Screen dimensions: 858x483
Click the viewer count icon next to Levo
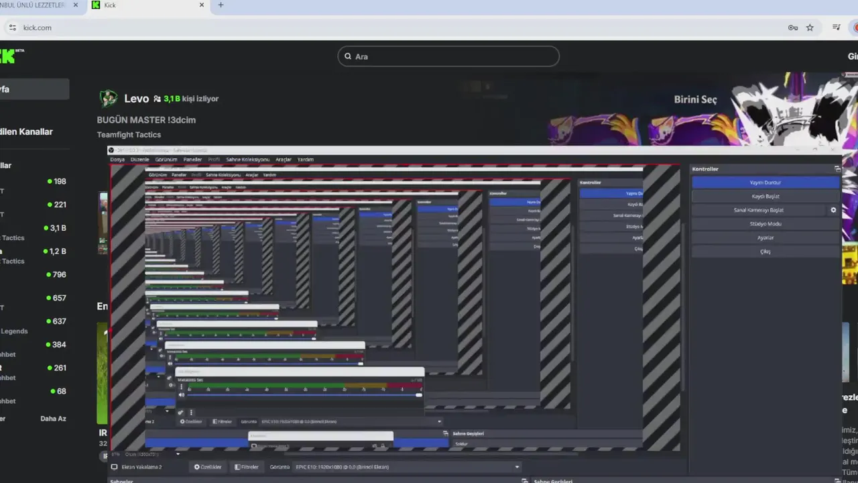[x=157, y=99]
